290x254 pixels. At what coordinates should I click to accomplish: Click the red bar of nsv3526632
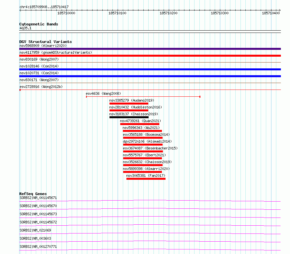[x=143, y=165]
